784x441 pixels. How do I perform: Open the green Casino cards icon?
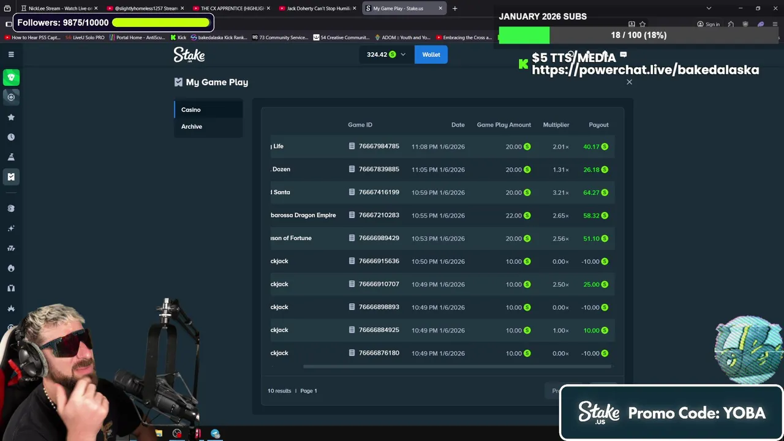pos(11,77)
